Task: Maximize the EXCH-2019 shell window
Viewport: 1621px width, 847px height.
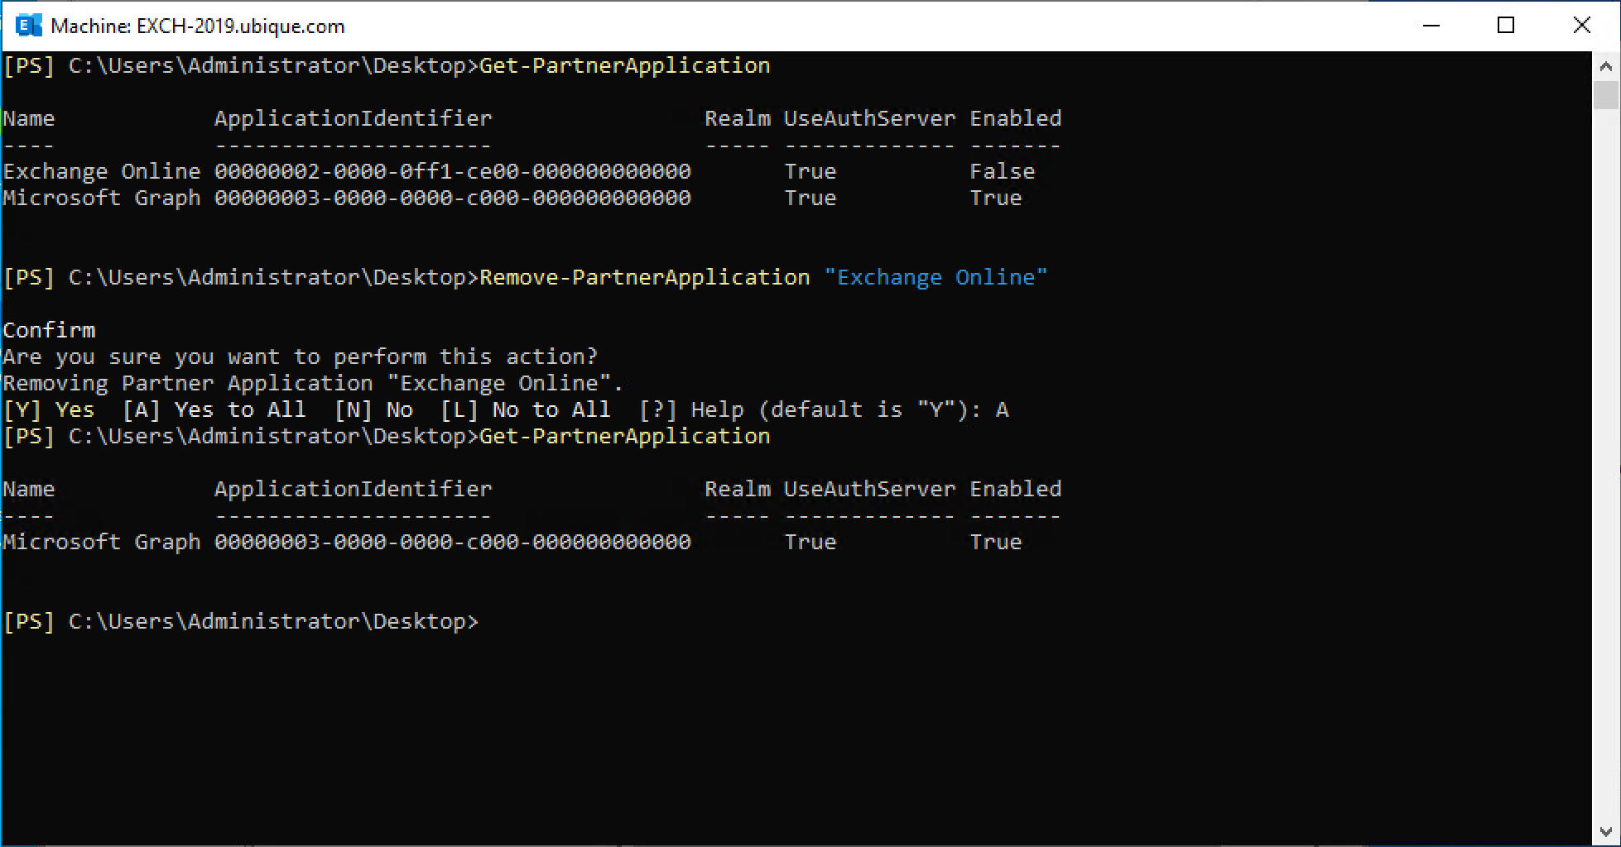Action: [1506, 26]
